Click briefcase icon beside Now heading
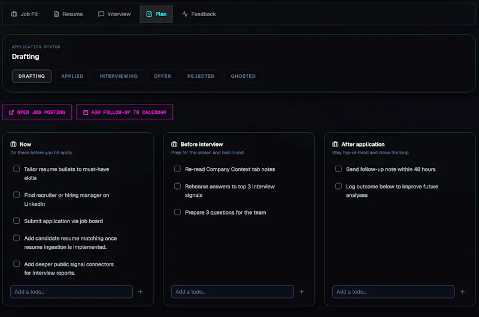 pyautogui.click(x=13, y=144)
